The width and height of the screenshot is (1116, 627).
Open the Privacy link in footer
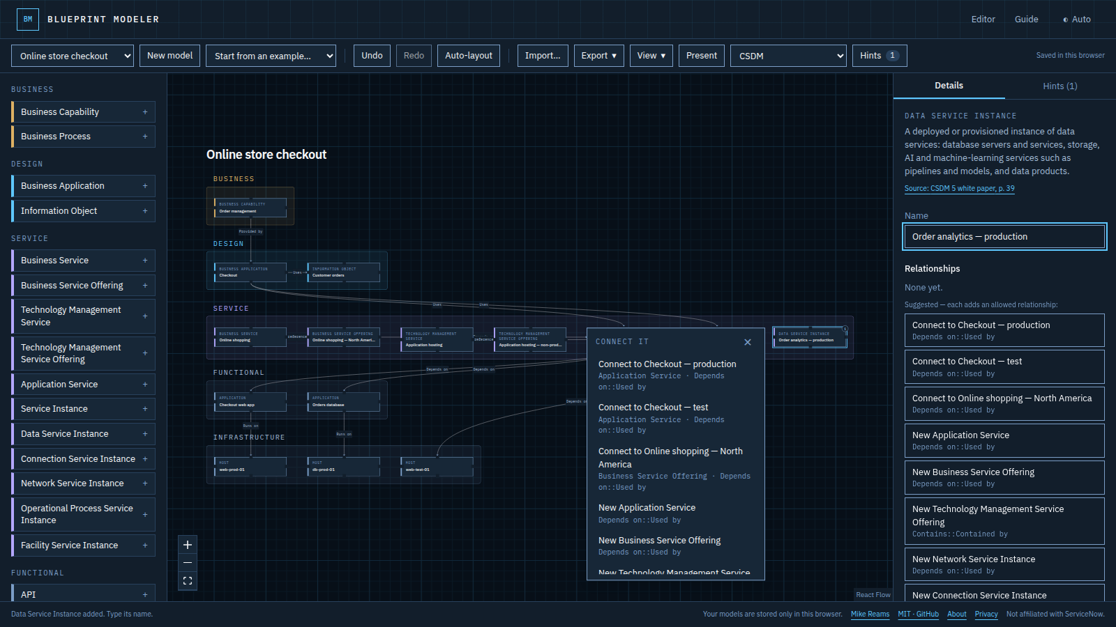[x=986, y=614]
